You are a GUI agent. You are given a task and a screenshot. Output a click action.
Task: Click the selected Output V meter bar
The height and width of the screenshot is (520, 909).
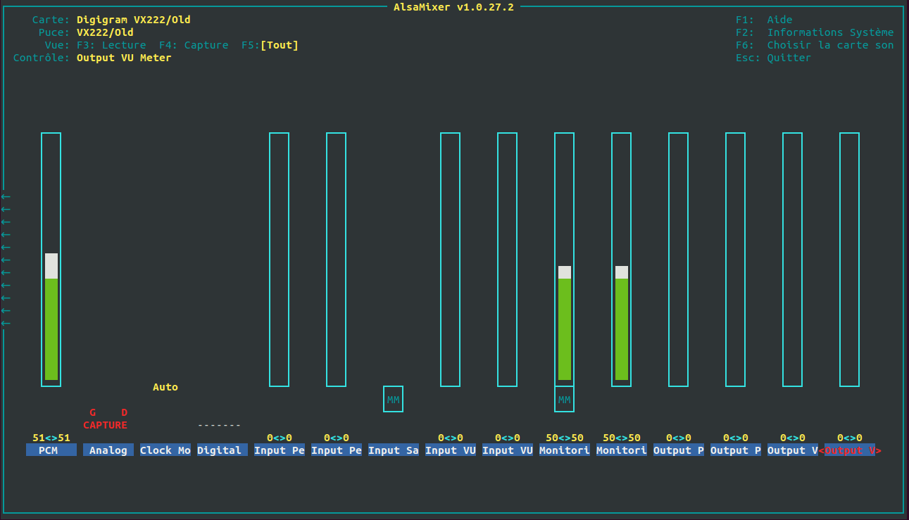coord(849,260)
